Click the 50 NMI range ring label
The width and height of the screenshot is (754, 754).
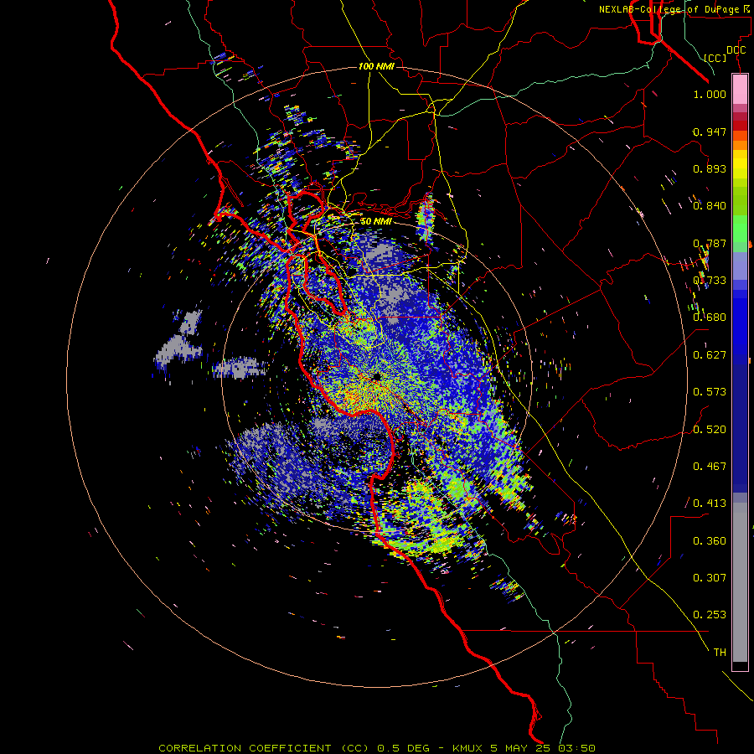tap(376, 221)
